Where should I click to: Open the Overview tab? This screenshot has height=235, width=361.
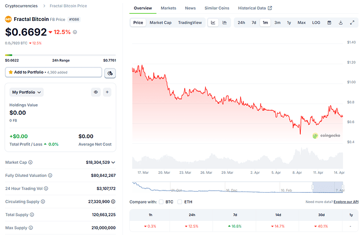[143, 8]
